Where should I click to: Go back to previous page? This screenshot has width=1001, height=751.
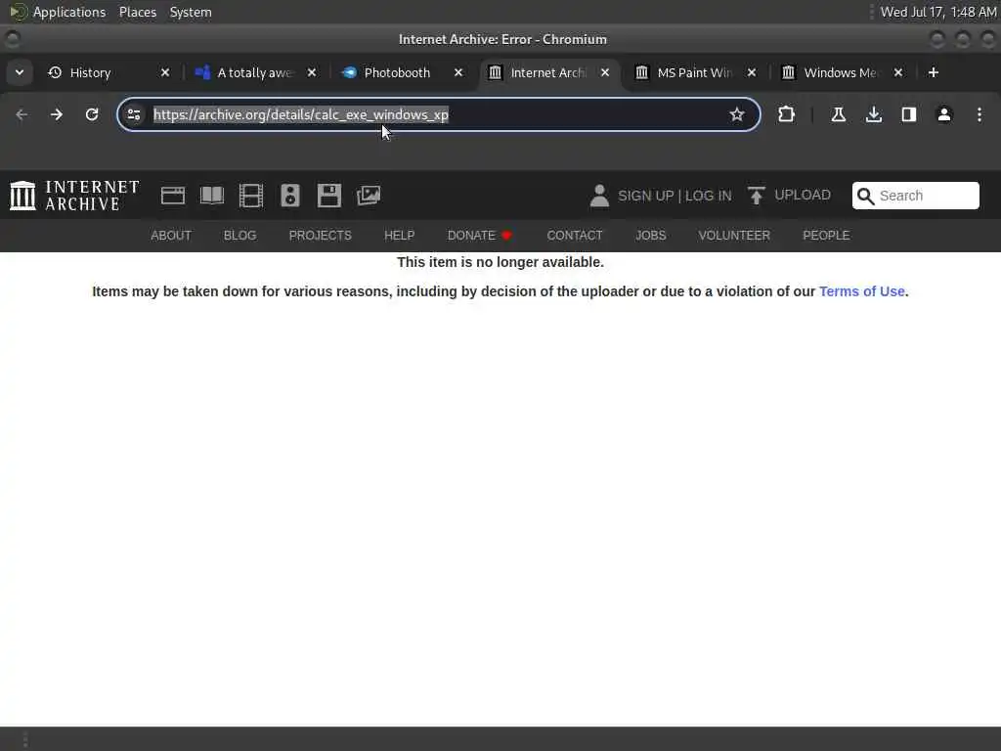click(x=22, y=115)
